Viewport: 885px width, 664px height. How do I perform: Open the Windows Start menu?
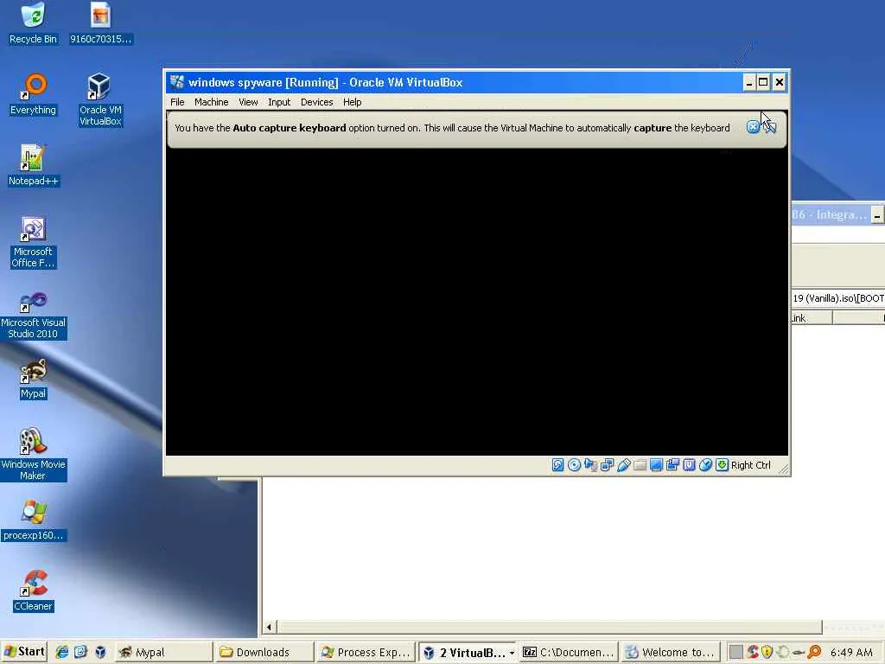(x=23, y=652)
